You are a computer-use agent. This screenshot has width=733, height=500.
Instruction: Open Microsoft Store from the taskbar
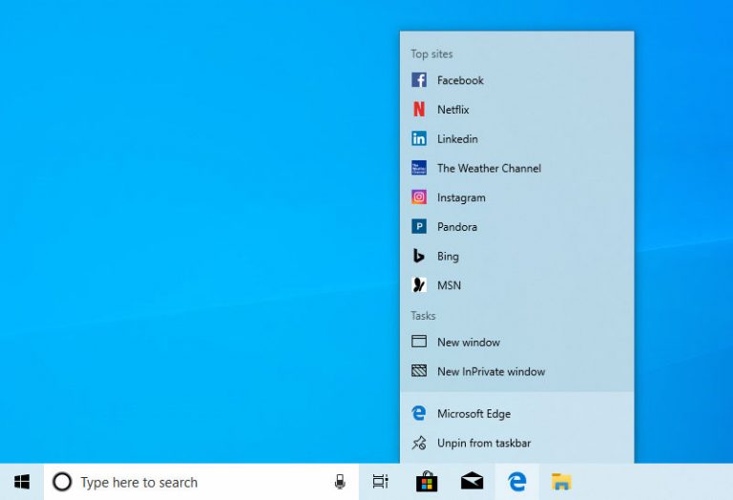tap(427, 482)
